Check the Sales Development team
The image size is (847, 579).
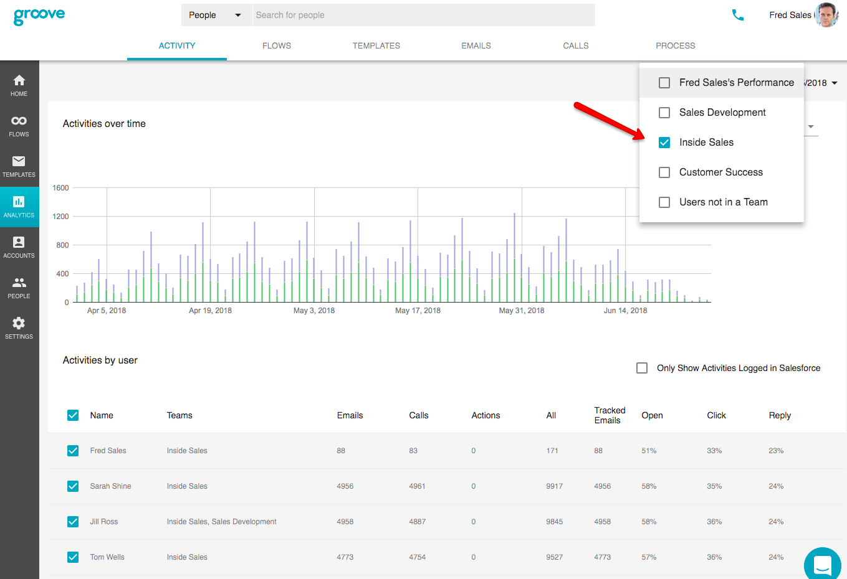[x=664, y=113]
